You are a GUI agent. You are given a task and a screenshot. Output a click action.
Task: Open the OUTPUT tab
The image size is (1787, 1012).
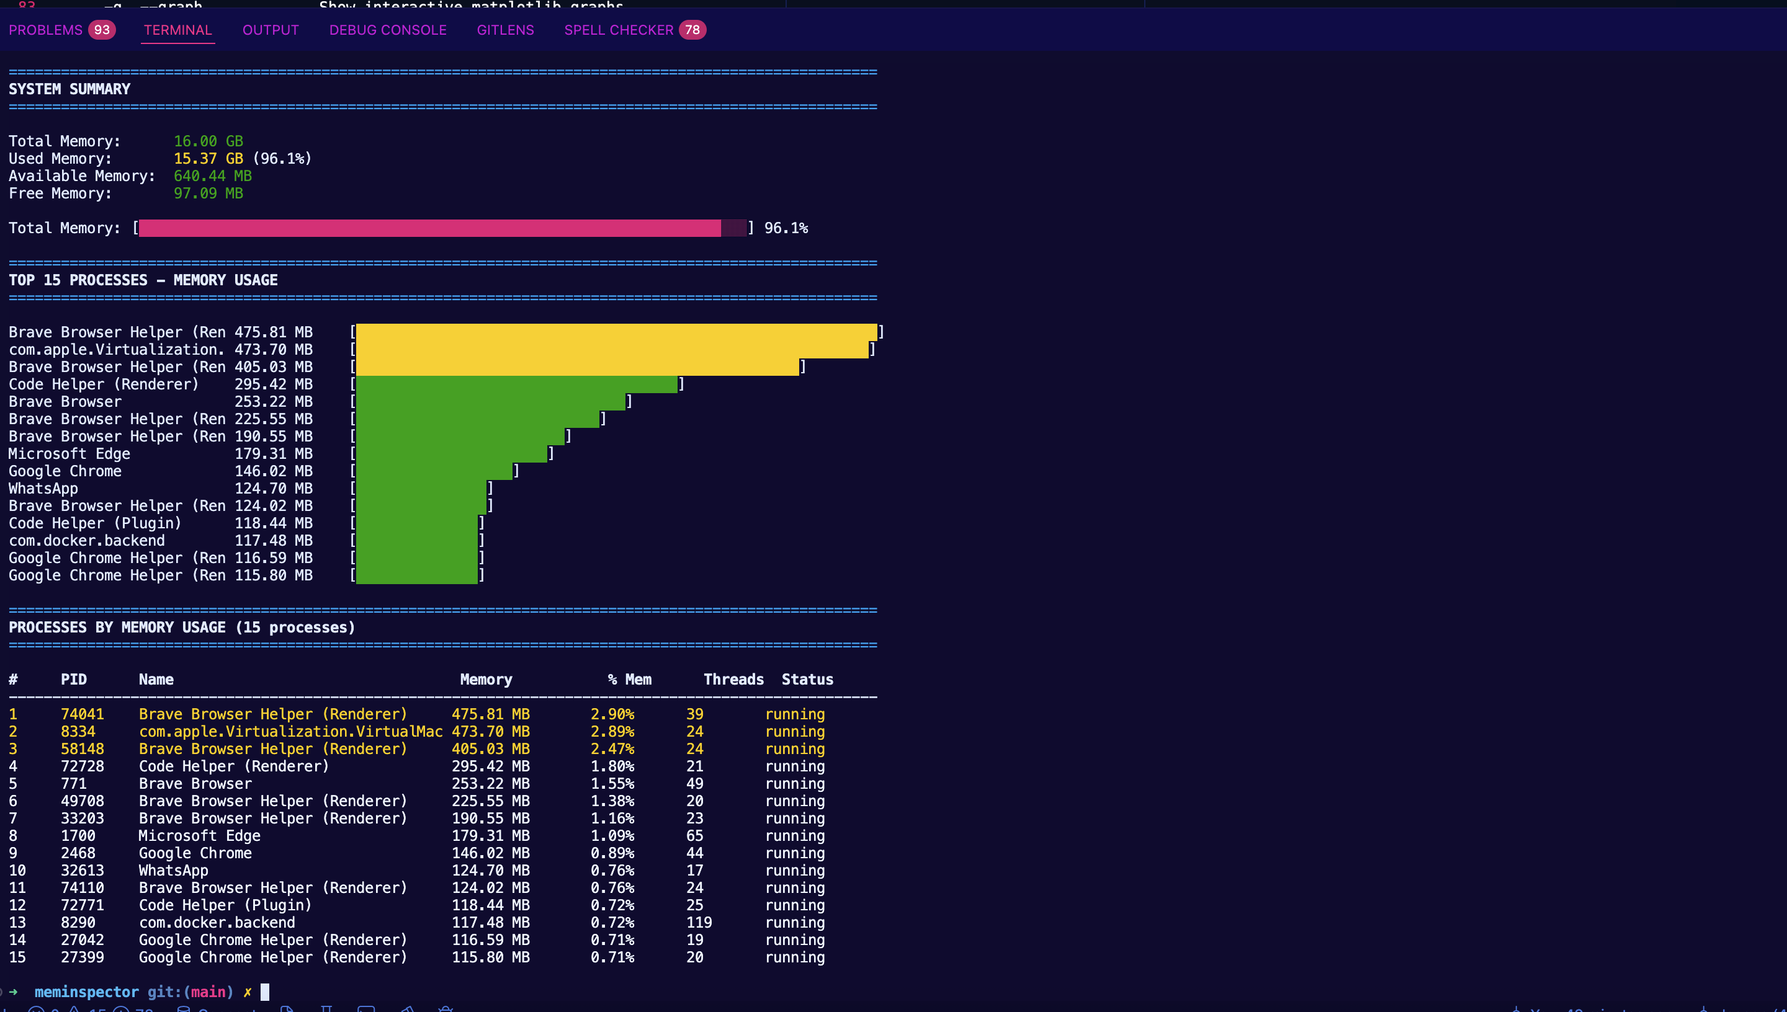[x=271, y=30]
